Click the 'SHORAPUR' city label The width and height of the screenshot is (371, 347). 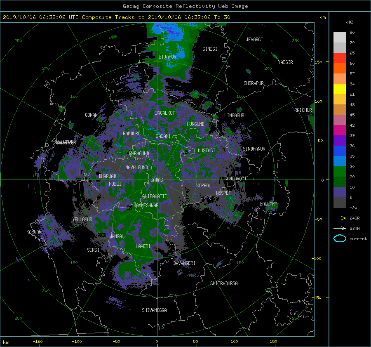254,83
